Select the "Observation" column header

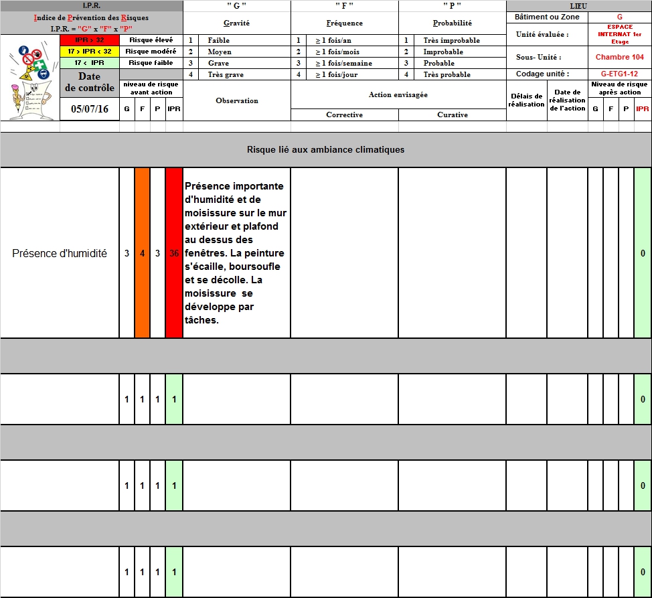(x=236, y=100)
